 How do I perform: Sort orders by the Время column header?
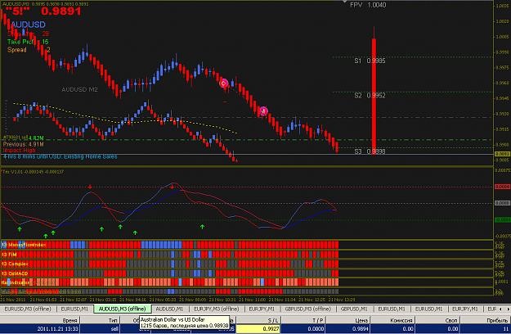click(x=40, y=320)
